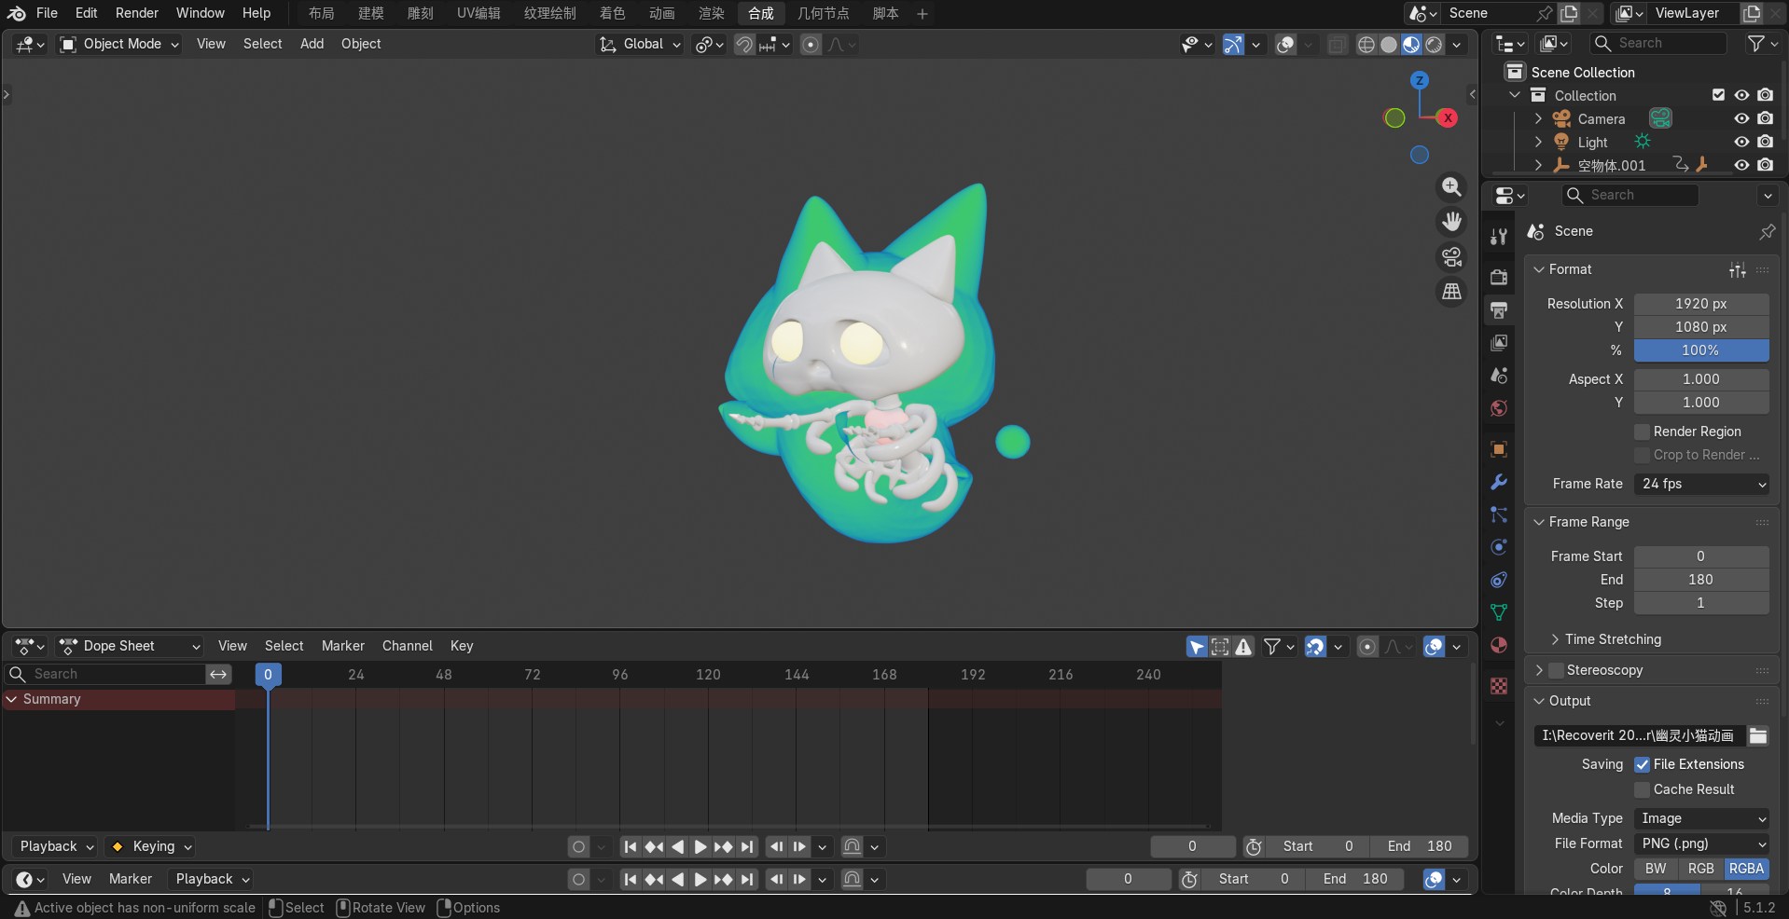Open the Output properties tab icon
The height and width of the screenshot is (919, 1789).
[x=1499, y=309]
